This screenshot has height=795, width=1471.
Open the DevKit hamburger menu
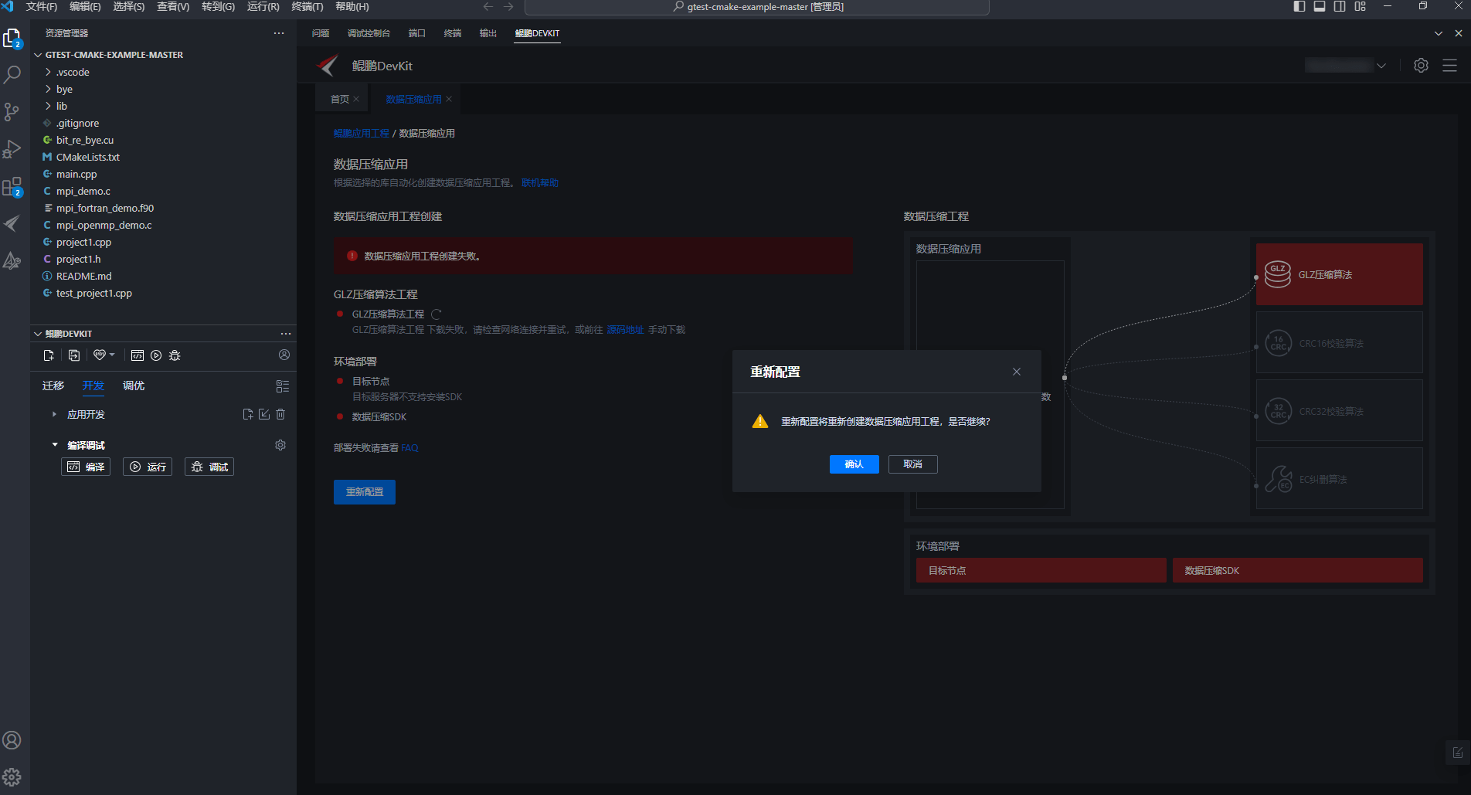1449,66
